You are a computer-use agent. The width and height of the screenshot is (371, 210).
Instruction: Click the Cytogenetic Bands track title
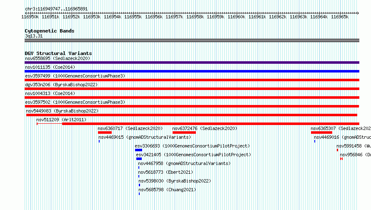click(50, 31)
